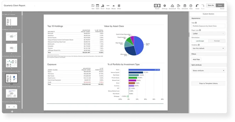Open the Paper size dropdown
The image size is (235, 122).
[x=208, y=33]
